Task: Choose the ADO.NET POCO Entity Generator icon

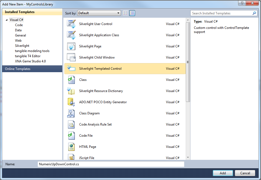Action: (x=71, y=102)
